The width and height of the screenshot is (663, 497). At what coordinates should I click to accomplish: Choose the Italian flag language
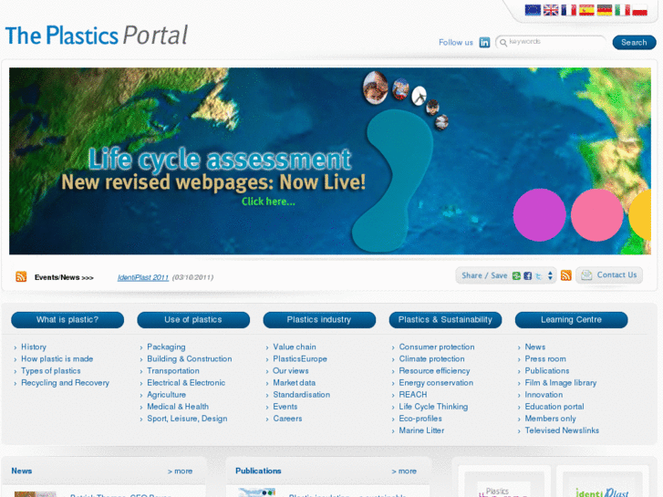[x=622, y=10]
